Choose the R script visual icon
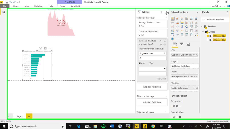This screenshot has width=231, height=130. [x=191, y=35]
